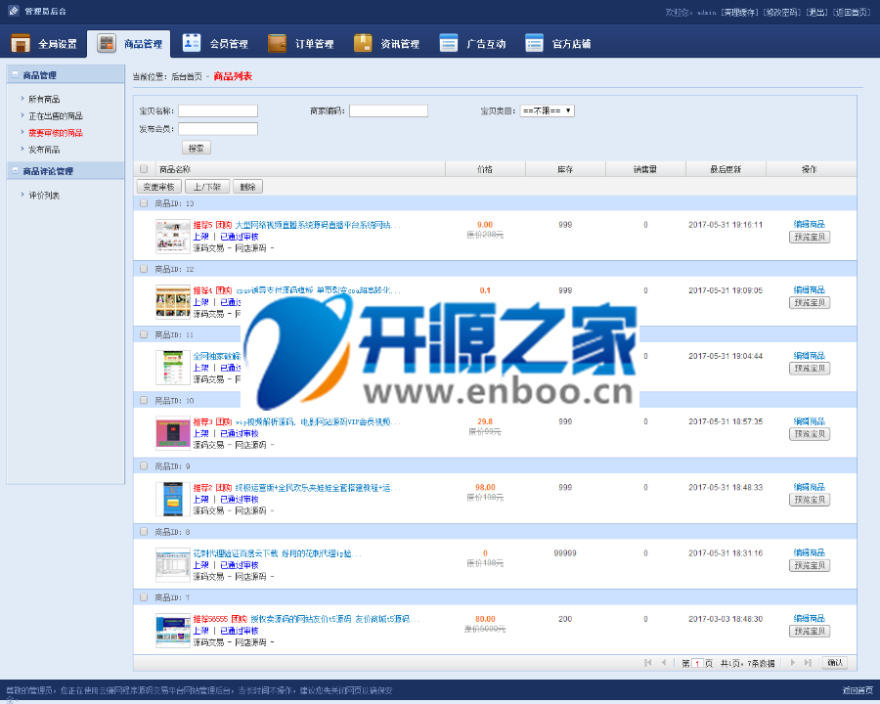Click the 管理员后台 logo icon
Screen dimensions: 880x704
pyautogui.click(x=14, y=11)
